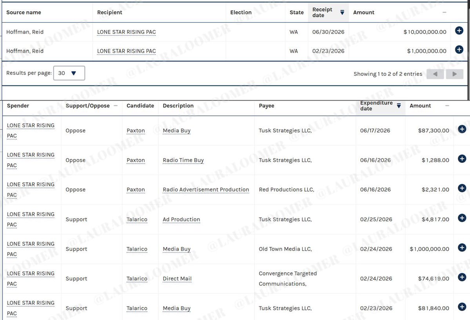Viewport: 470px width, 320px height.
Task: Open the Direct Mail description
Action: 177,279
